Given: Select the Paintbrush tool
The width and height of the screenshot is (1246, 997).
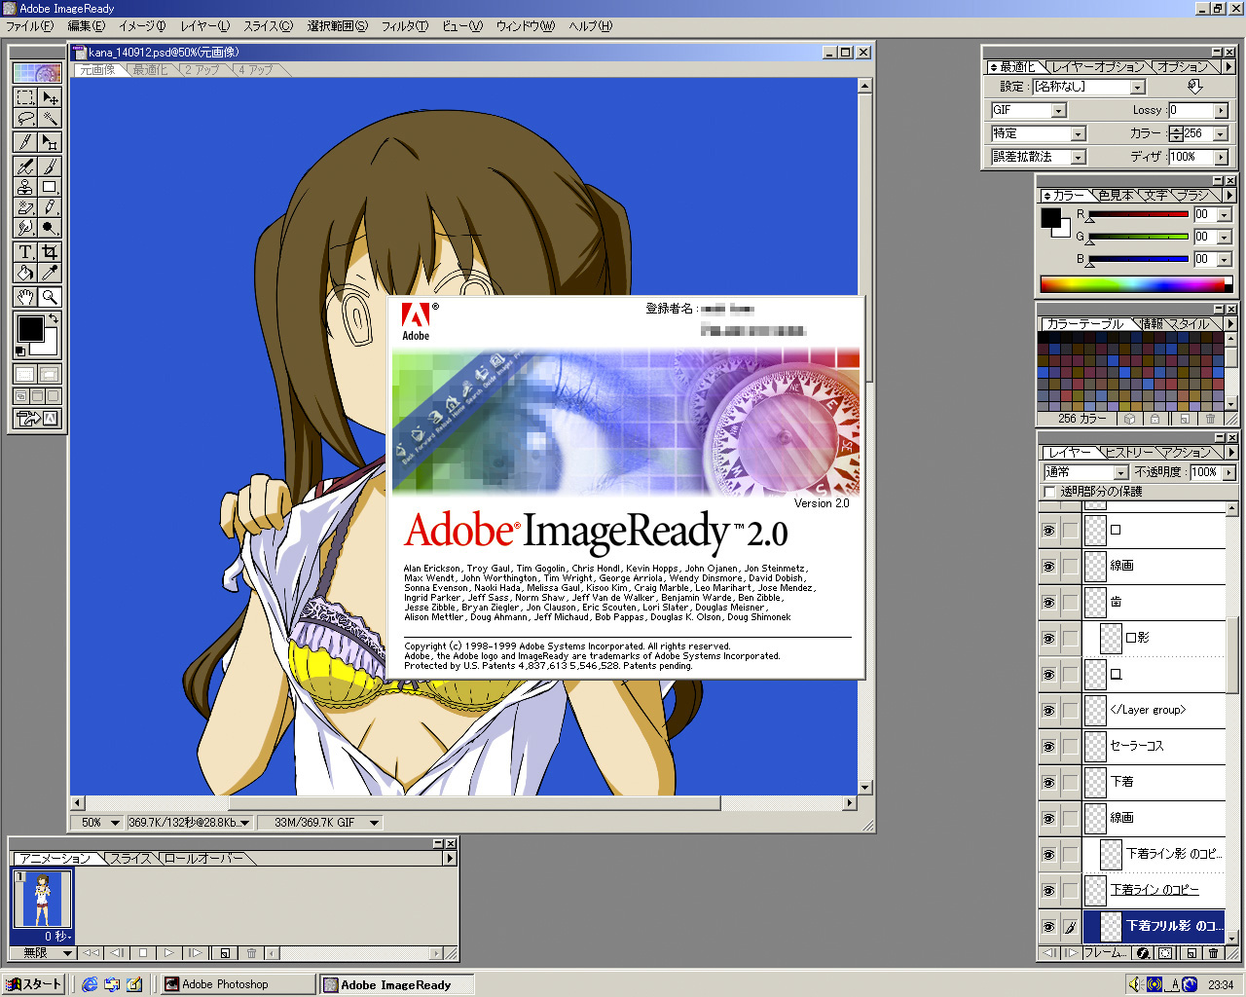Looking at the screenshot, I should click(50, 166).
